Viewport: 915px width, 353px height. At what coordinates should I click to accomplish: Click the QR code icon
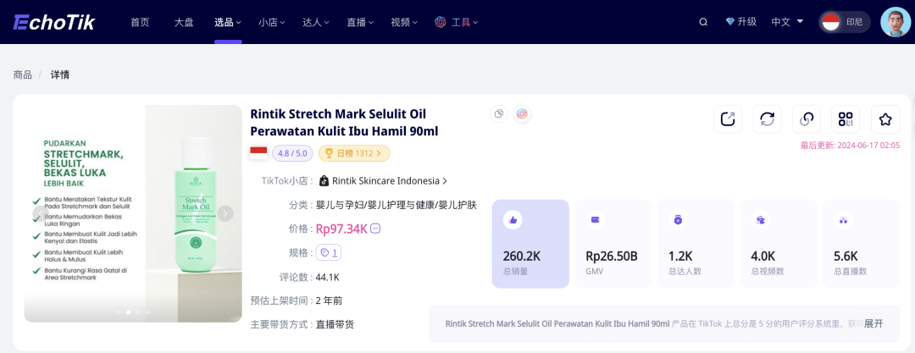click(x=845, y=119)
